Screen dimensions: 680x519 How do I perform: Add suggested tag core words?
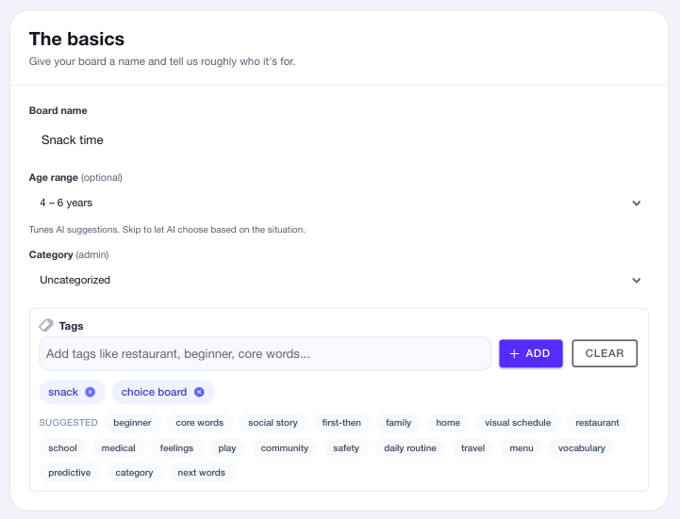(x=200, y=423)
